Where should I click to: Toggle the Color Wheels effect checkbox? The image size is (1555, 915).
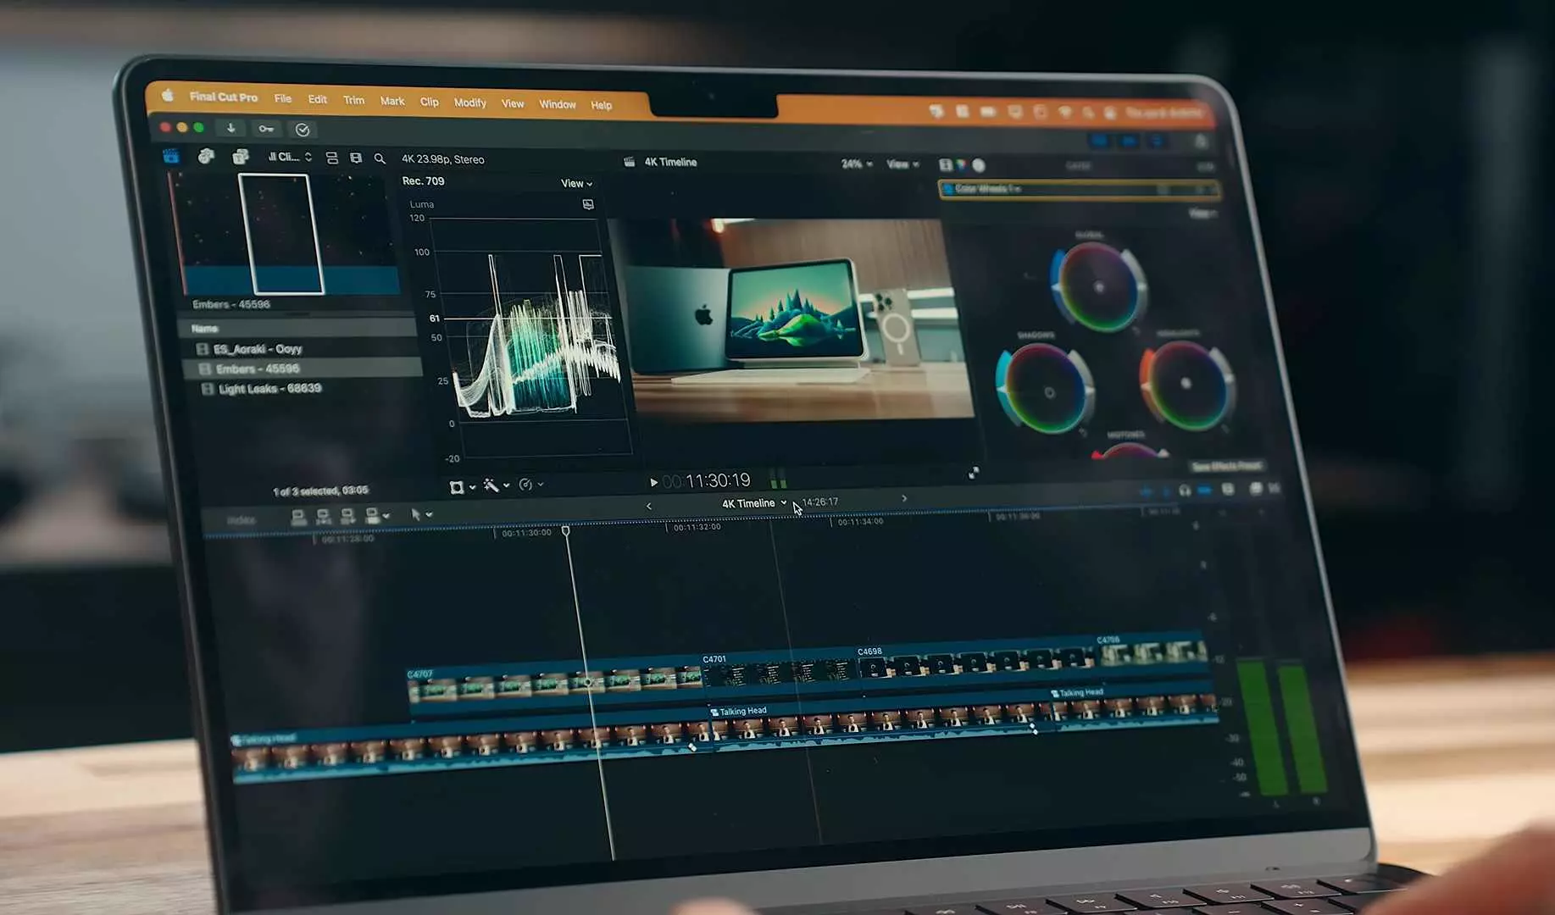(948, 188)
